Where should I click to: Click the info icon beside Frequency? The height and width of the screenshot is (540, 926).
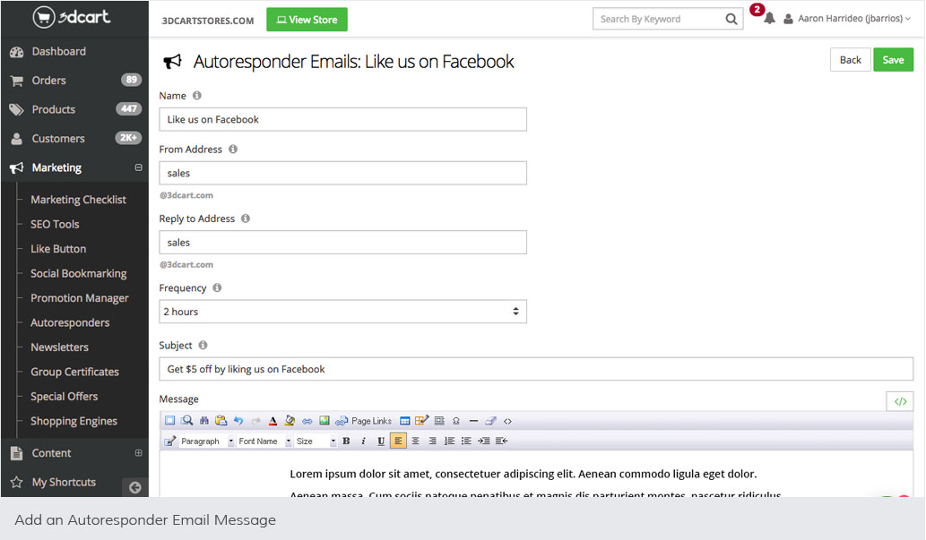click(217, 288)
